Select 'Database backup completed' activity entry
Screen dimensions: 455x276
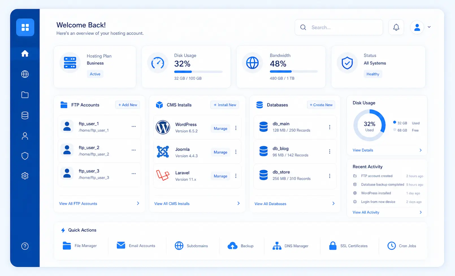pos(388,184)
